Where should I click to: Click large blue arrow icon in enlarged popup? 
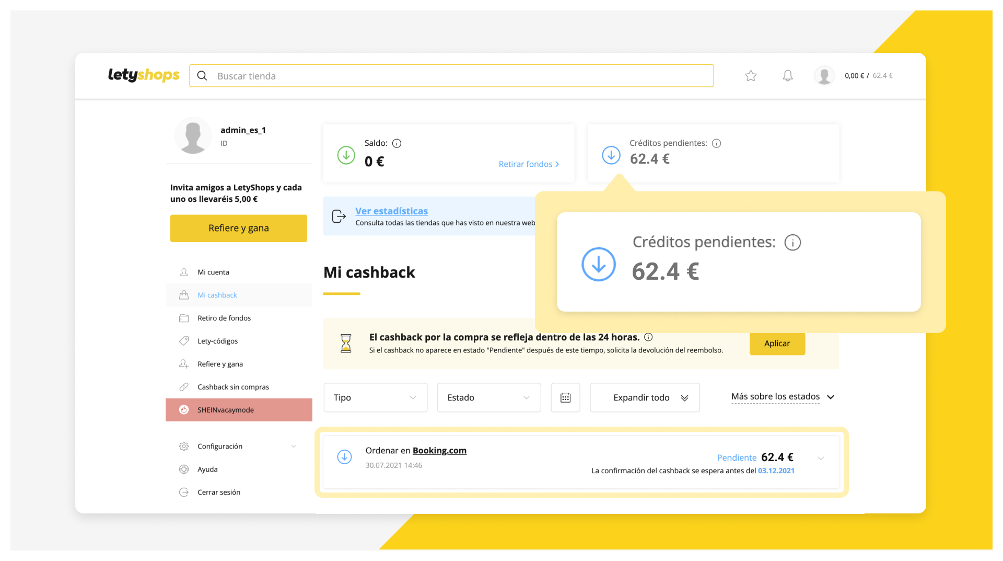[x=599, y=264]
